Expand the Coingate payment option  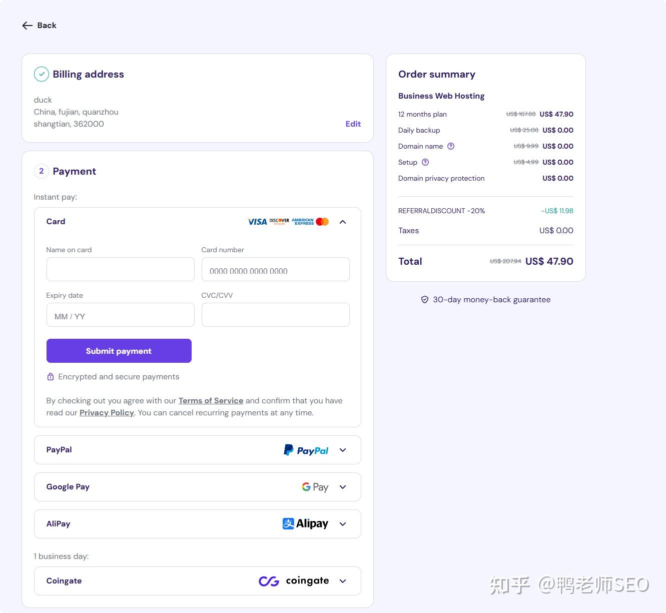(x=343, y=581)
